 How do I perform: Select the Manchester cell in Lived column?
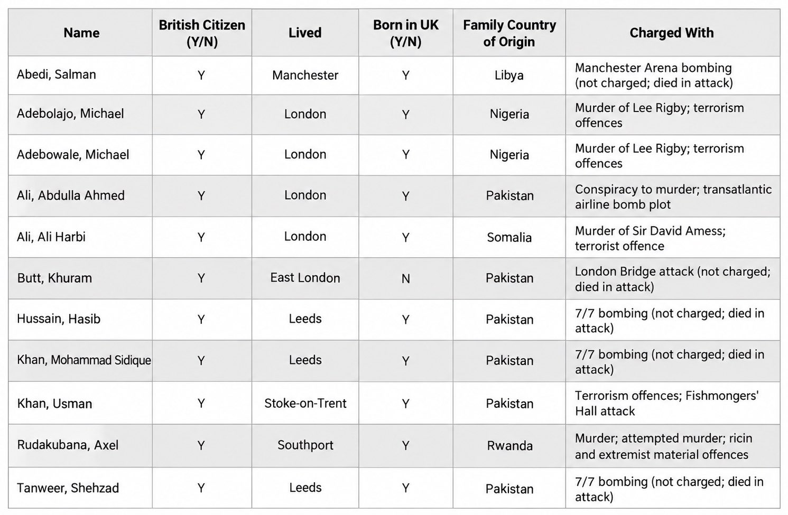click(305, 75)
